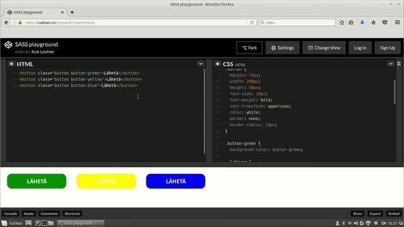Click the shield tray icon
Image resolution: width=404 pixels, height=227 pixels.
point(368,223)
